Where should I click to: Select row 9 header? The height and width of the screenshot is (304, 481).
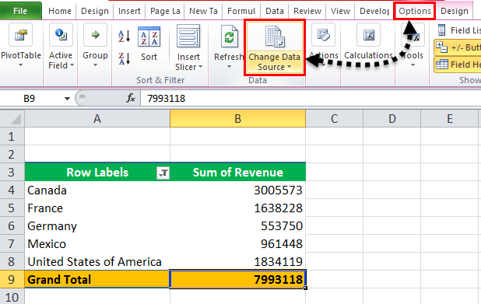tap(12, 279)
